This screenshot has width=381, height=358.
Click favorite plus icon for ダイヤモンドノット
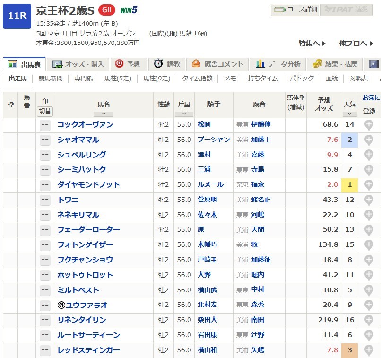369,185
